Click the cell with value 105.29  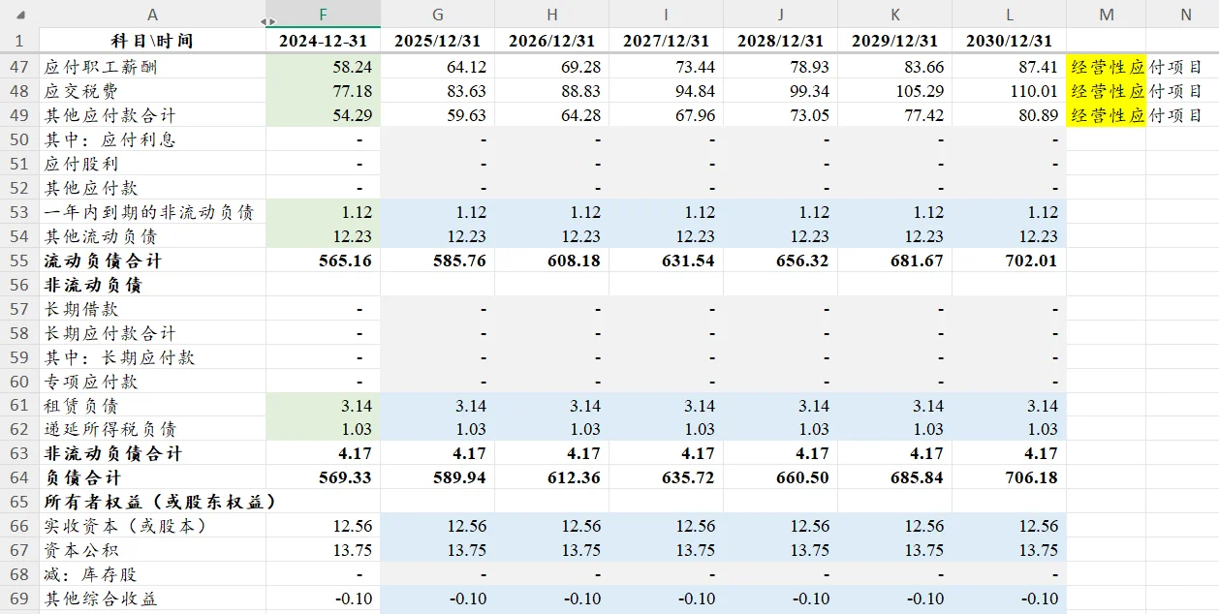tap(894, 91)
